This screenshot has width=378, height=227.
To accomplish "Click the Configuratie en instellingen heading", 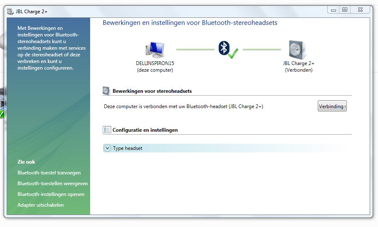I will coord(145,130).
